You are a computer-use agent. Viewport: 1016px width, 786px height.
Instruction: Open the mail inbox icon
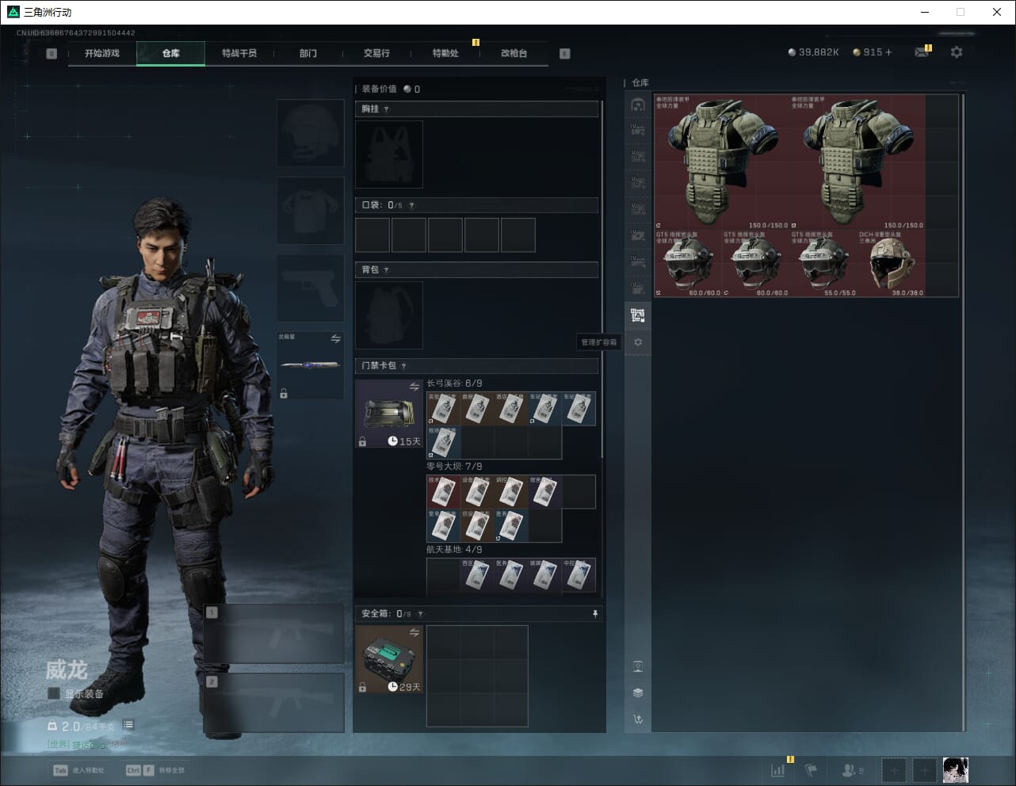922,52
